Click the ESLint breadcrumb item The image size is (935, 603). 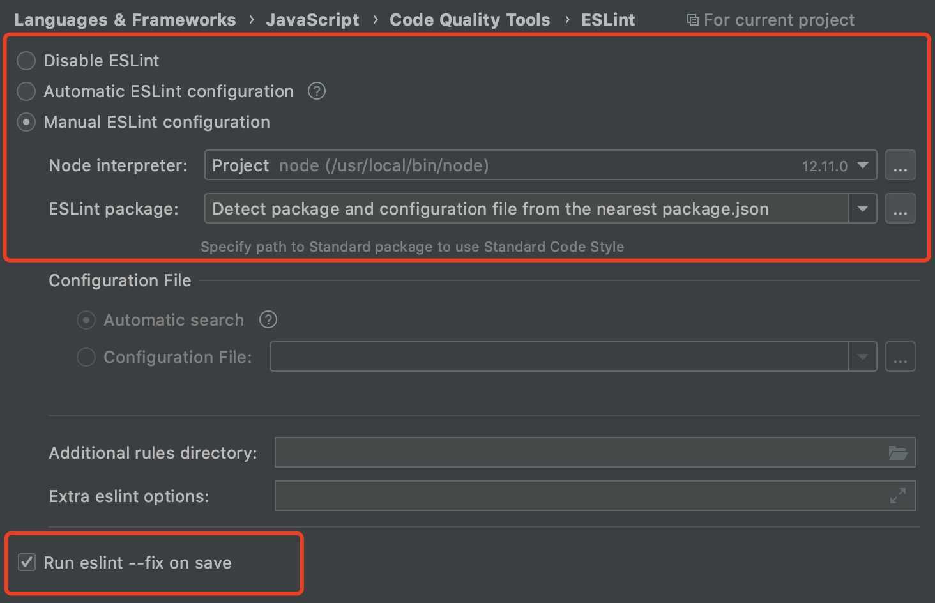(x=608, y=20)
